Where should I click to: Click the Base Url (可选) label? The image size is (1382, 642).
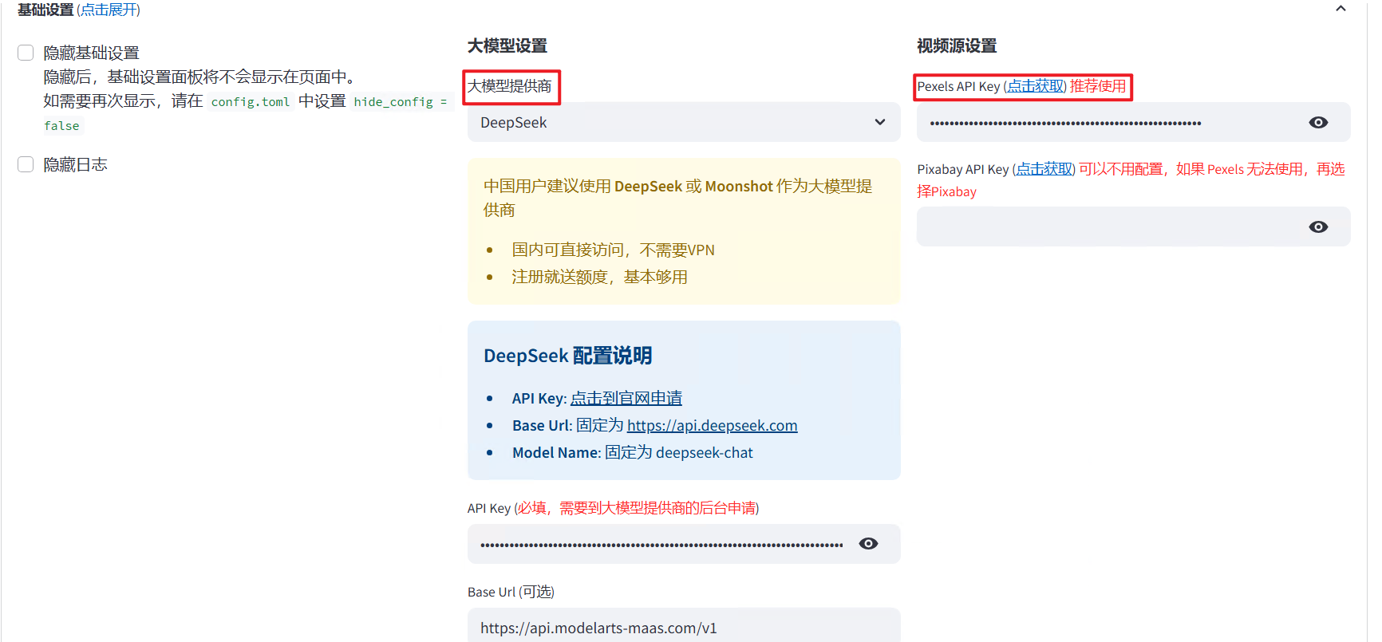(511, 592)
